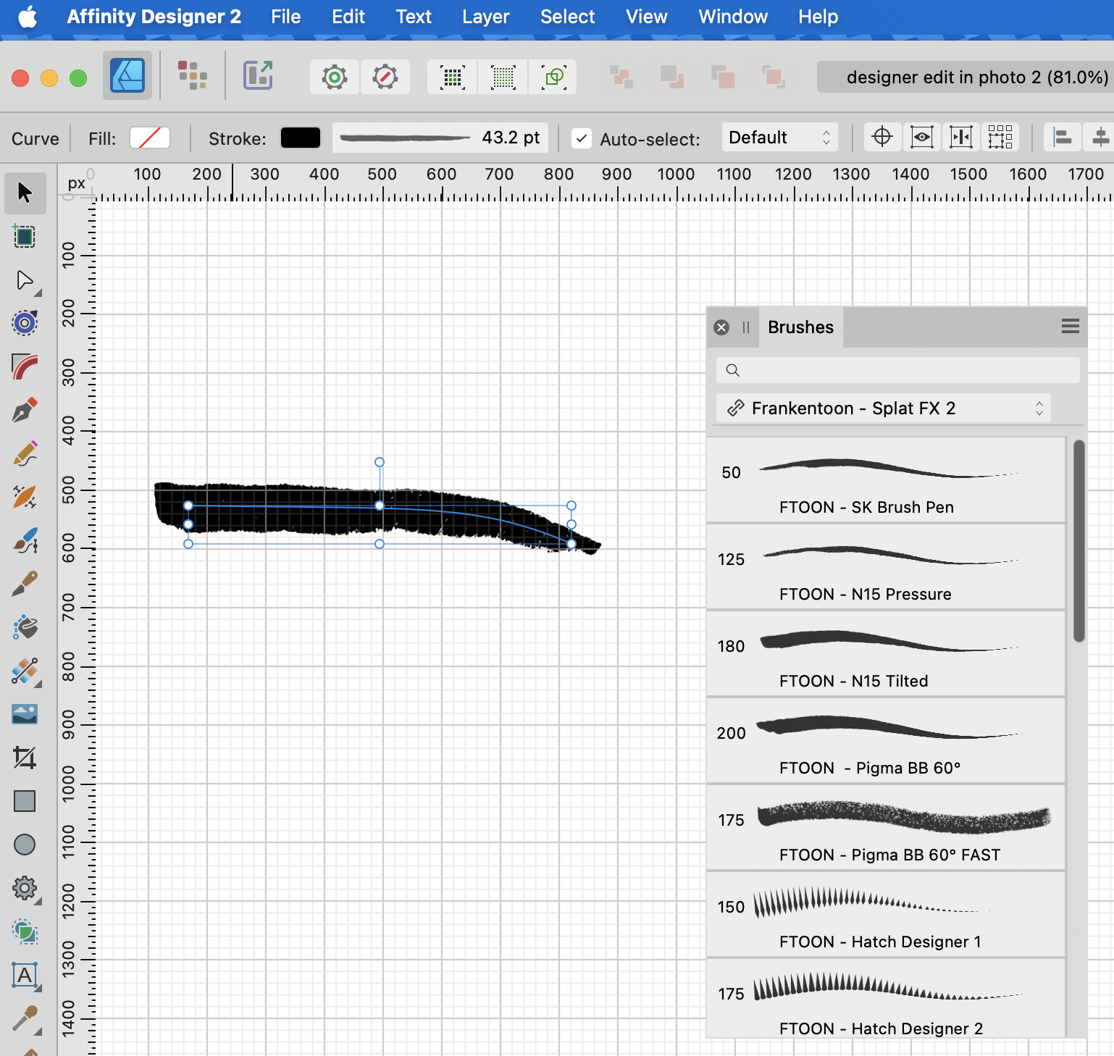Switch to Designer Persona
Image resolution: width=1114 pixels, height=1056 pixels.
(127, 75)
